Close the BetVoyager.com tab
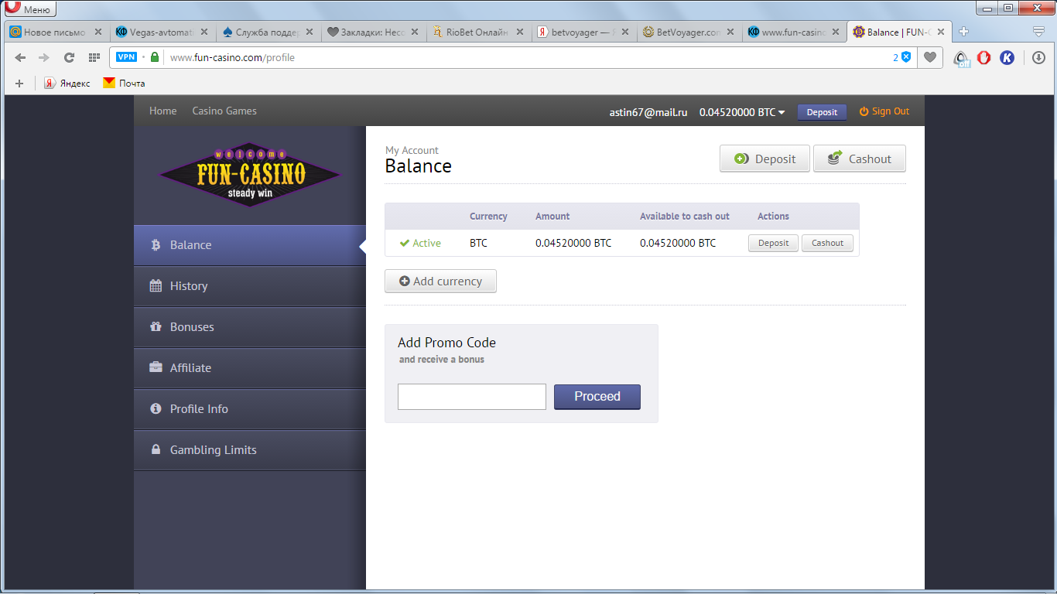 (x=730, y=32)
